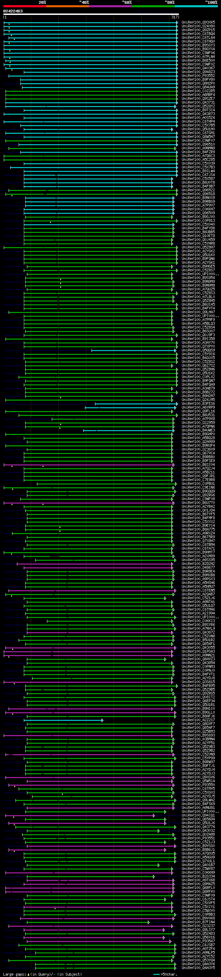
Task: Select the UniRef100_Q84UA9 label
Action: (x=198, y=87)
